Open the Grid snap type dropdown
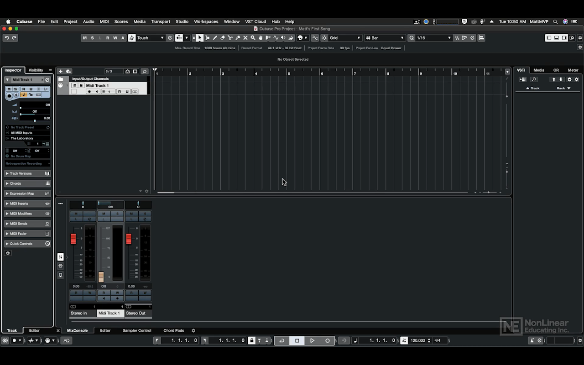 345,38
